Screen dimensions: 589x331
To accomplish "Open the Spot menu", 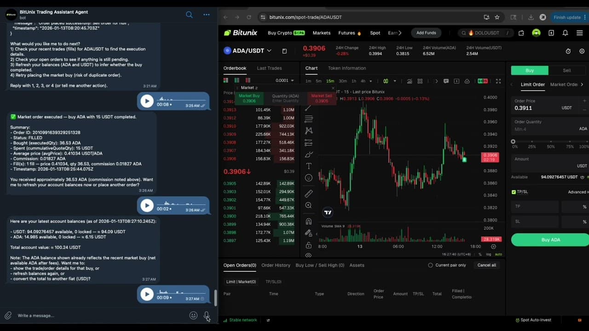I will 375,33.
